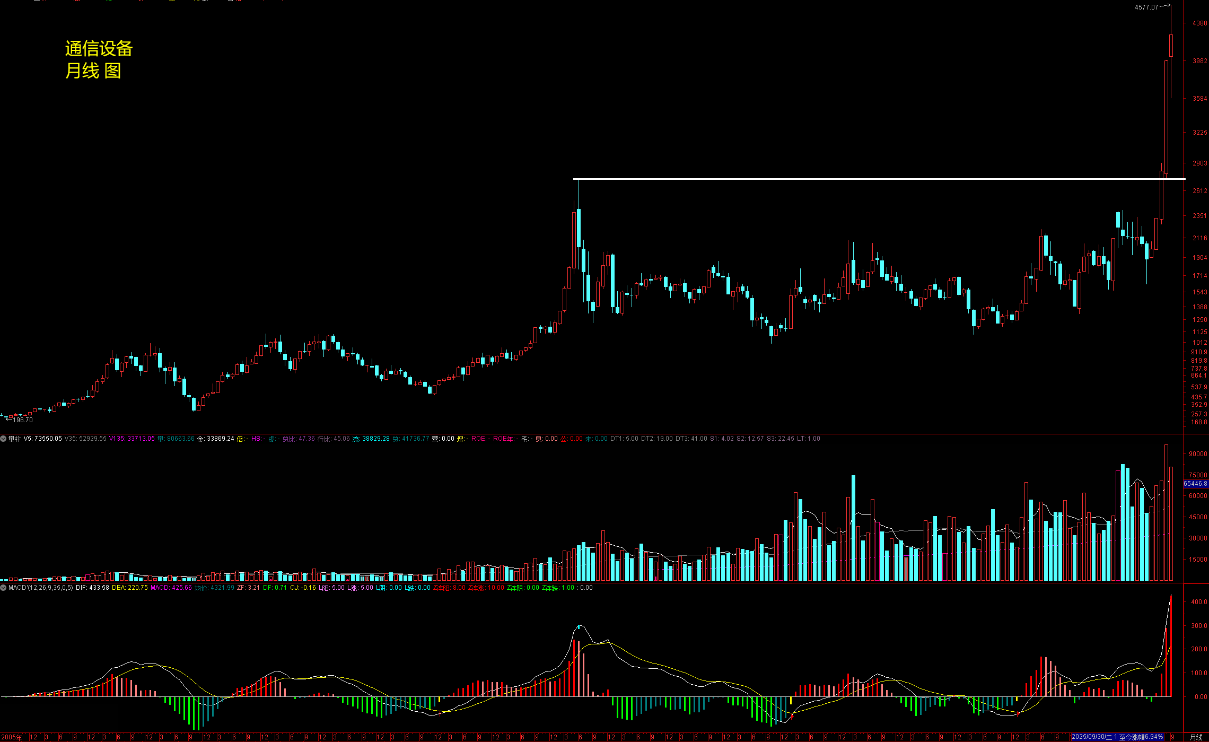Image resolution: width=1209 pixels, height=742 pixels.
Task: Open the 月线 period selector
Action: coord(1196,737)
